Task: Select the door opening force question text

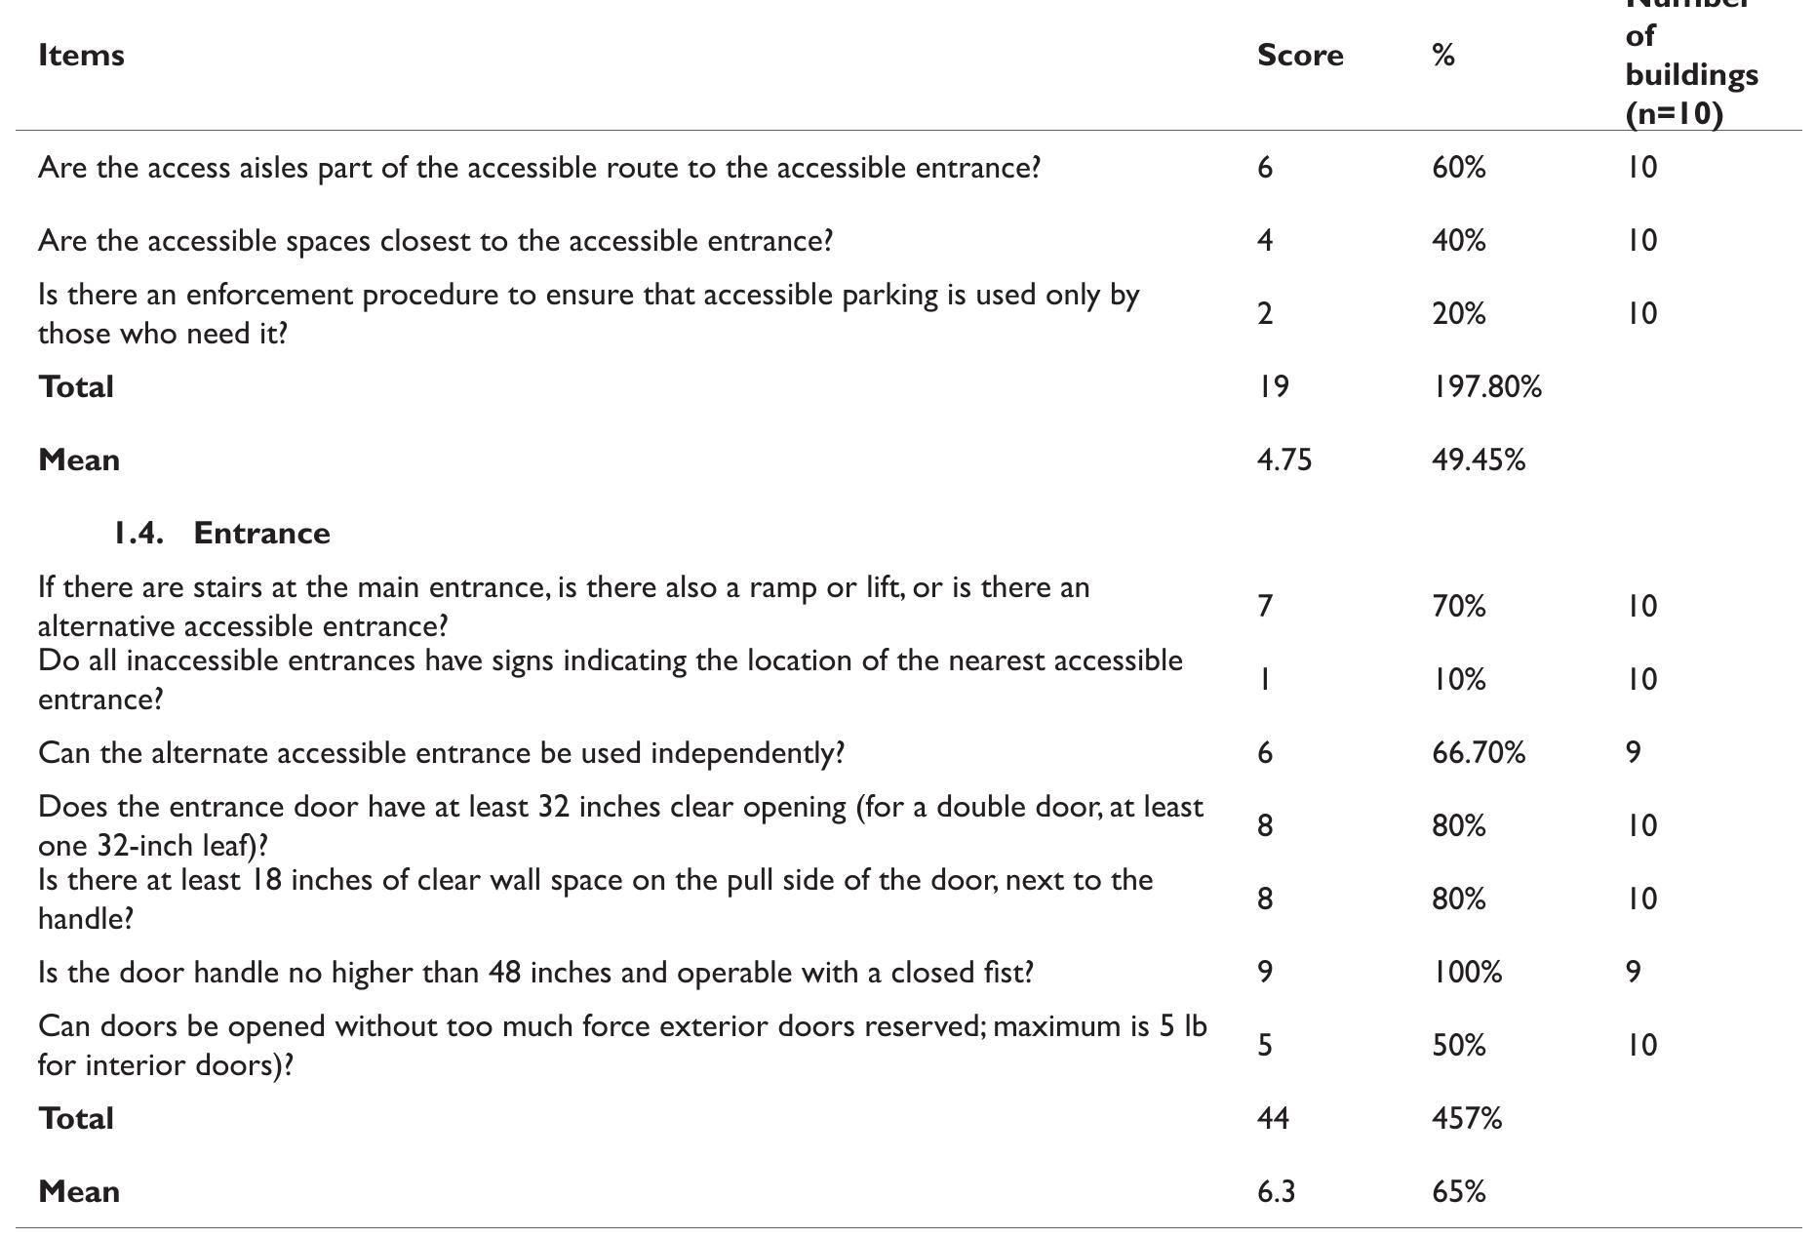Action: click(x=622, y=1045)
